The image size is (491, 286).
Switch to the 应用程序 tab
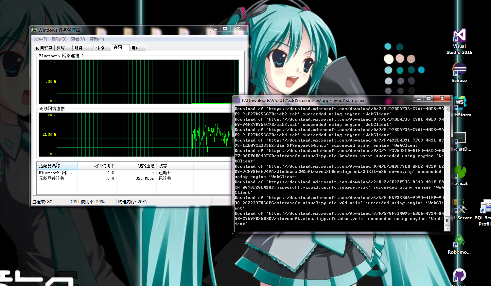coord(44,48)
